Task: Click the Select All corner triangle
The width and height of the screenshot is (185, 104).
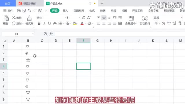Action: pos(5,41)
